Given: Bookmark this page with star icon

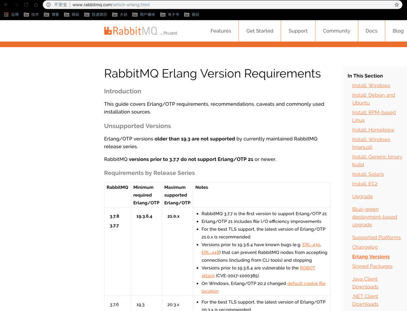Looking at the screenshot, I should 396,5.
